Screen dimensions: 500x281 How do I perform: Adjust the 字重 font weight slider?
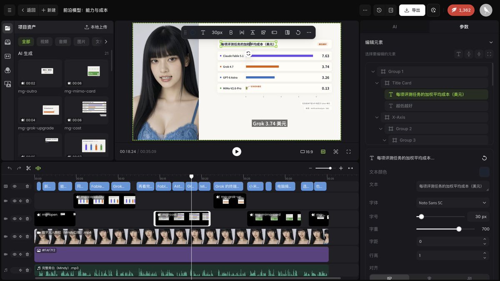coord(445,229)
